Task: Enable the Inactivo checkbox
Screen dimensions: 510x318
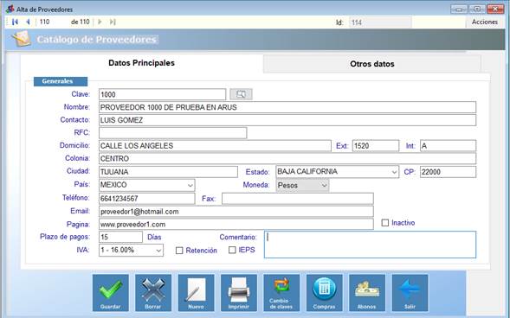Action: (x=385, y=223)
